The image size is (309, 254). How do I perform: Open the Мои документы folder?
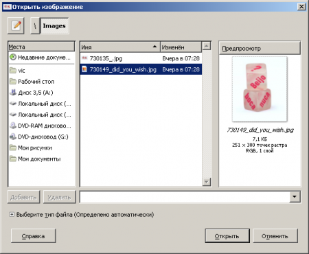click(41, 159)
